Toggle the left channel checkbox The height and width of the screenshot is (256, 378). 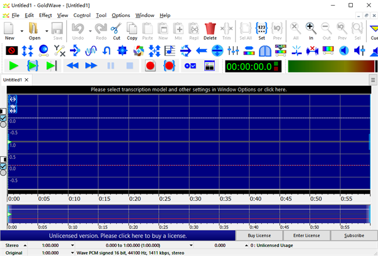[x=3, y=118]
